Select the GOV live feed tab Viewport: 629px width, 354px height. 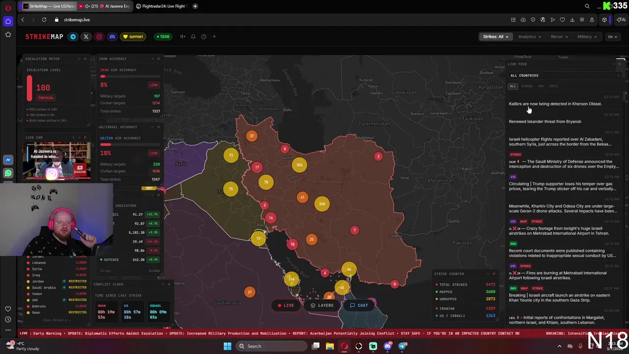tap(541, 86)
